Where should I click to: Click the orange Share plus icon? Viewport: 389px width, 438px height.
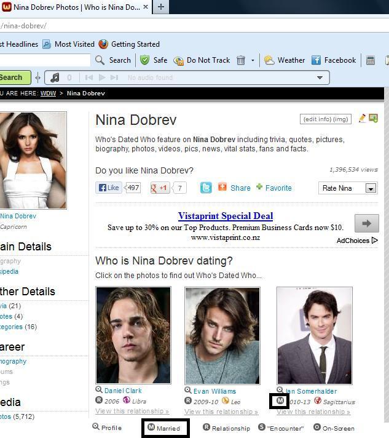(222, 187)
